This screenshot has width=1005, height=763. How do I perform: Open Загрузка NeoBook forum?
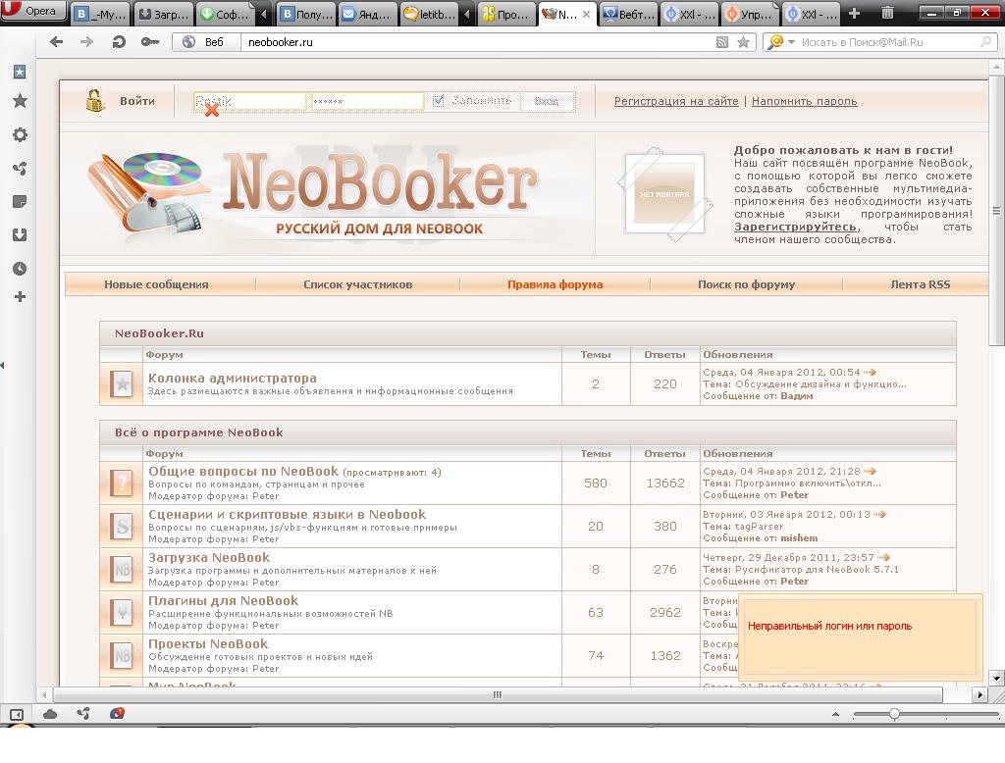pos(209,557)
